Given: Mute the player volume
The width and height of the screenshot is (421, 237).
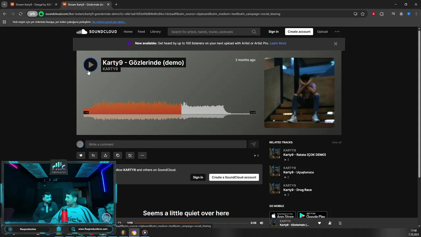Looking at the screenshot, I should click(x=261, y=223).
